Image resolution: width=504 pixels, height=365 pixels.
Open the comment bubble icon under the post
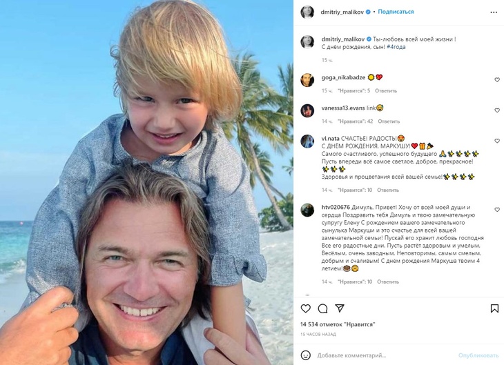click(322, 309)
